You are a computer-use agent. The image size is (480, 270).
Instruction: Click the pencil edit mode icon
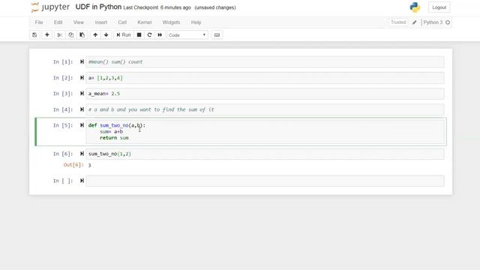pyautogui.click(x=415, y=22)
